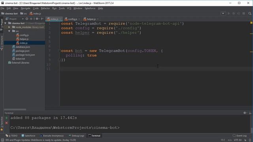
Task: Open the Tools menu
Action: pos(62,8)
